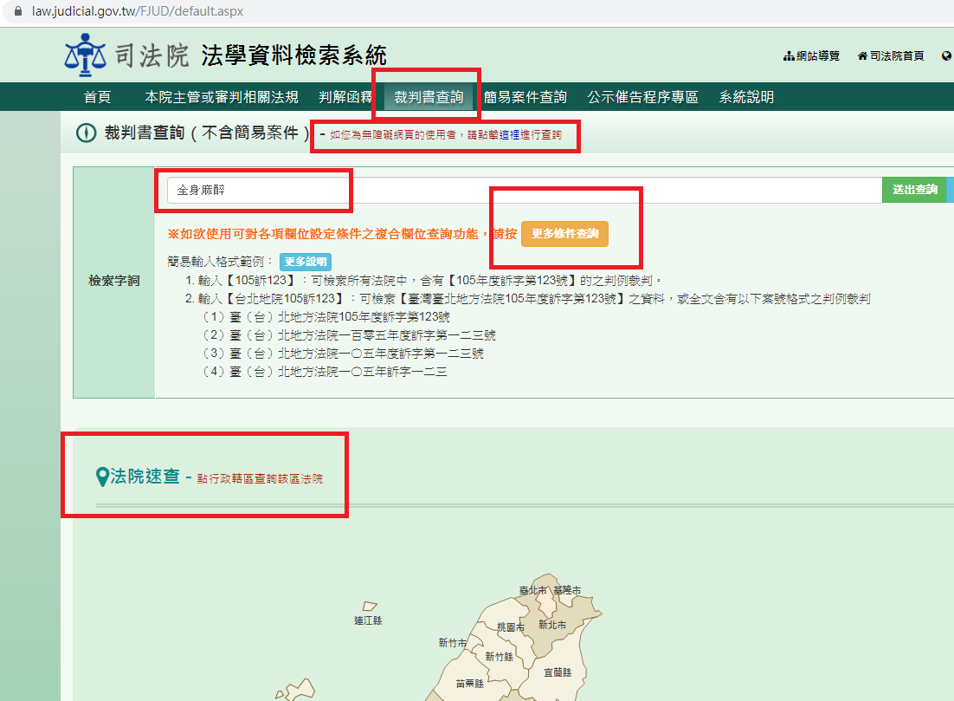Follow the 這裡 accessibility link
The height and width of the screenshot is (701, 954).
[x=509, y=134]
